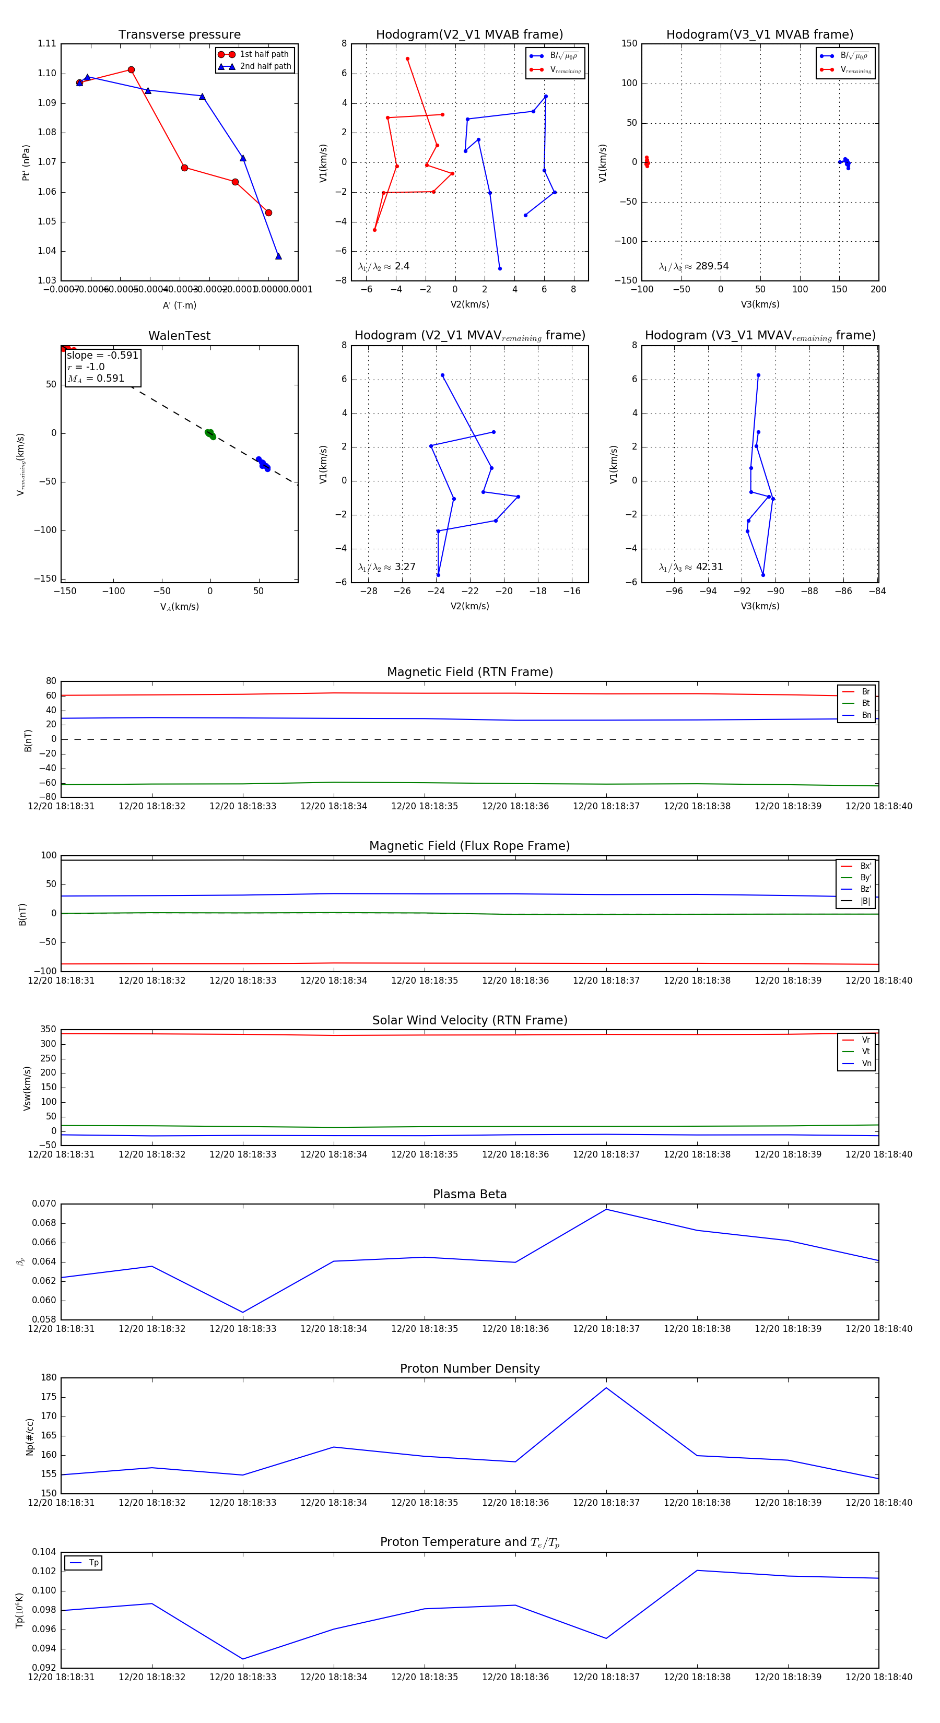Click the "Proton Temperature and Te/Tp" title
Screen dimensions: 940x1723
(469, 1542)
